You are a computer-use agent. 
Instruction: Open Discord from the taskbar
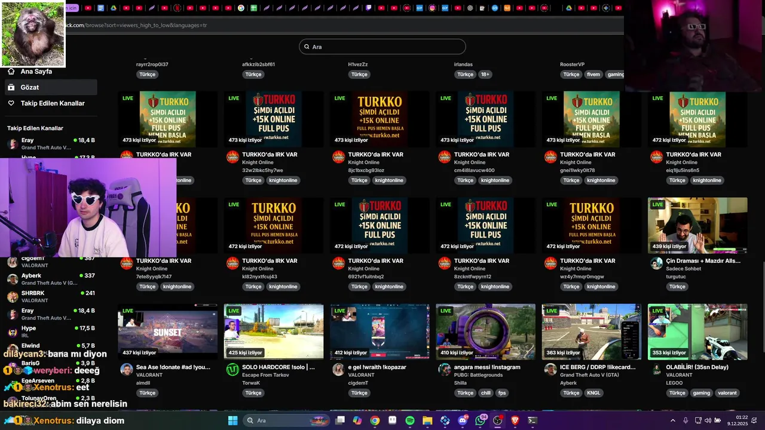463,420
